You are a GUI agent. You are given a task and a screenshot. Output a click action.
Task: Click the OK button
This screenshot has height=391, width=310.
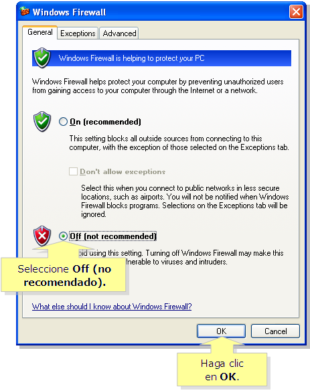pos(221,331)
